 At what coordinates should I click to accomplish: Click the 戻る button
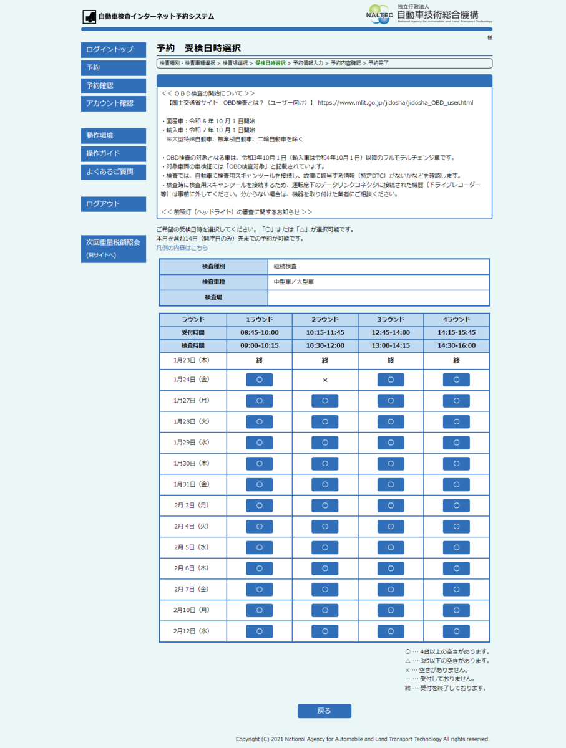(324, 711)
